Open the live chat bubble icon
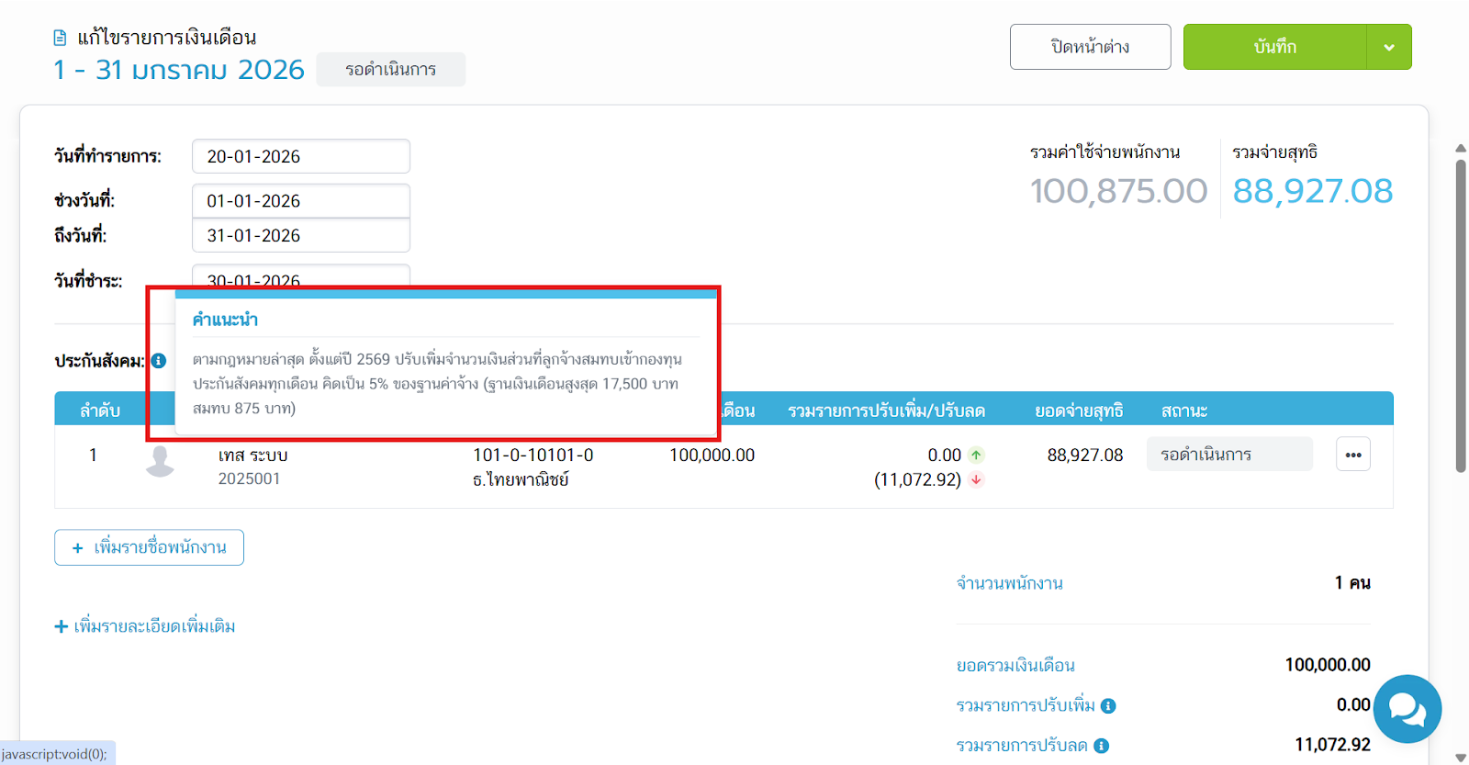The height and width of the screenshot is (765, 1469). point(1407,709)
